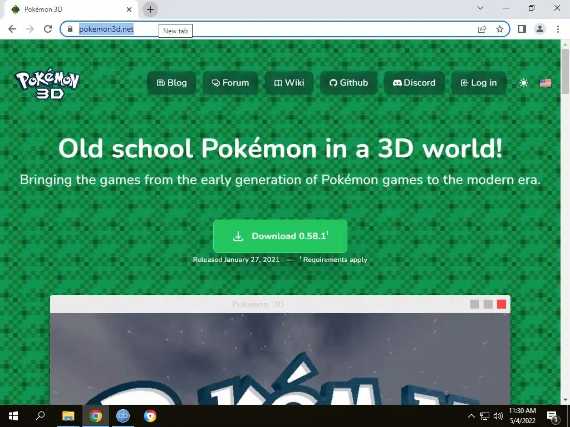Open the shield-shaped taskbar app after qBittorrent
This screenshot has width=570, height=427.
click(x=150, y=416)
